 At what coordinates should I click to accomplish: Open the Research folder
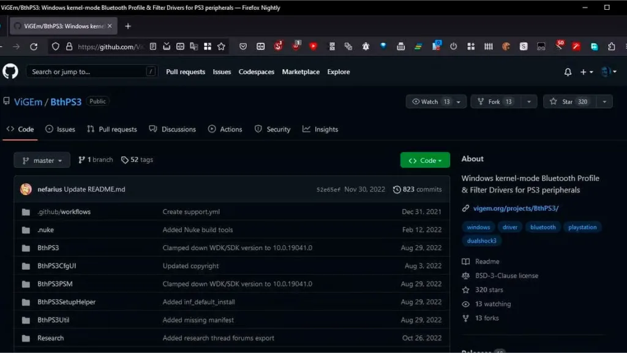[x=50, y=338]
